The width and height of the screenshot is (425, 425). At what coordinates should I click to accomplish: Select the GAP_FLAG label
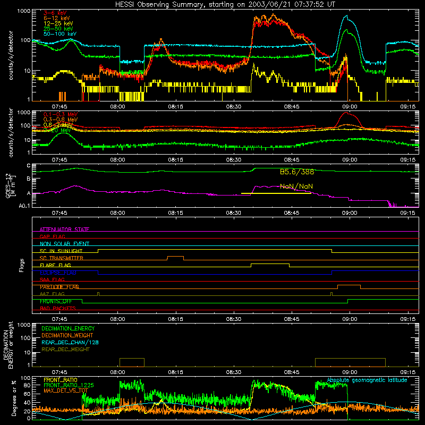click(52, 236)
